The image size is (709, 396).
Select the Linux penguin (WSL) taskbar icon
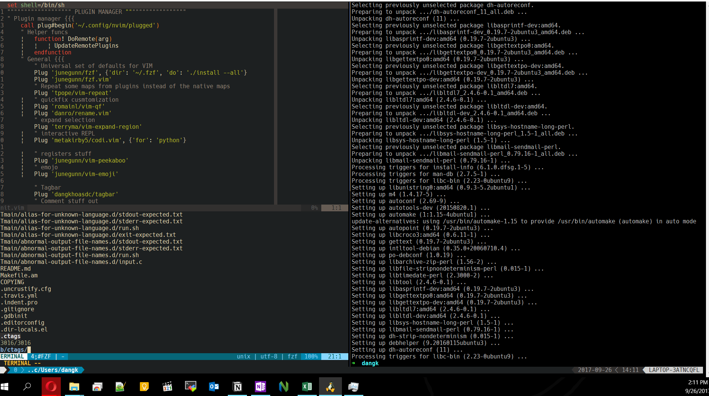330,386
